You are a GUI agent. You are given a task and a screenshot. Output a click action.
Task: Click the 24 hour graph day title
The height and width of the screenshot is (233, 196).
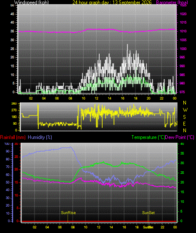pyautogui.click(x=112, y=3)
